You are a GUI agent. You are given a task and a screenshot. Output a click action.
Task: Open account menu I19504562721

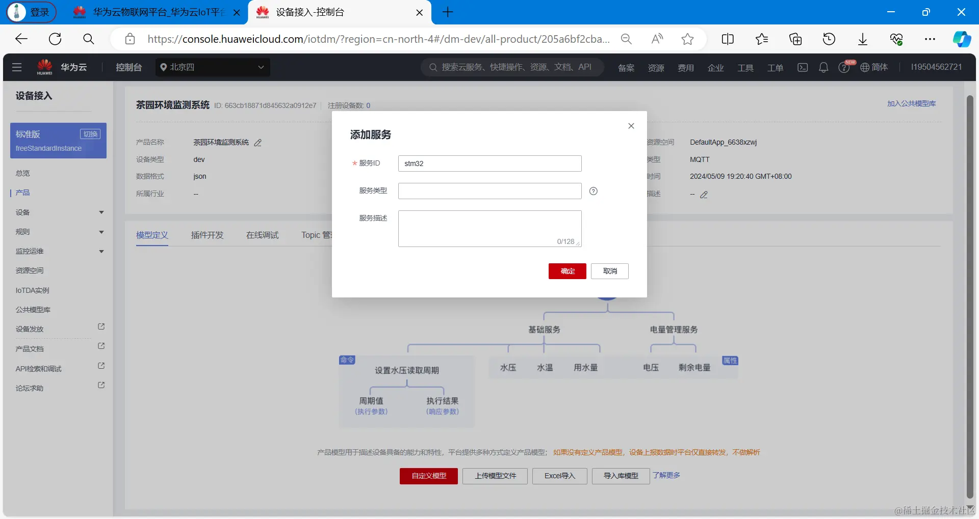[x=937, y=67]
